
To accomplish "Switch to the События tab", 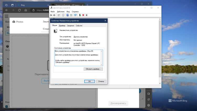I will 79,26.
